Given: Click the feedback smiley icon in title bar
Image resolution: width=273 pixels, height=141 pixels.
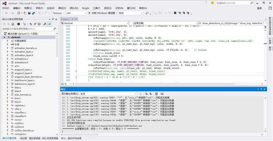Looking at the screenshot, I should pyautogui.click(x=212, y=3).
